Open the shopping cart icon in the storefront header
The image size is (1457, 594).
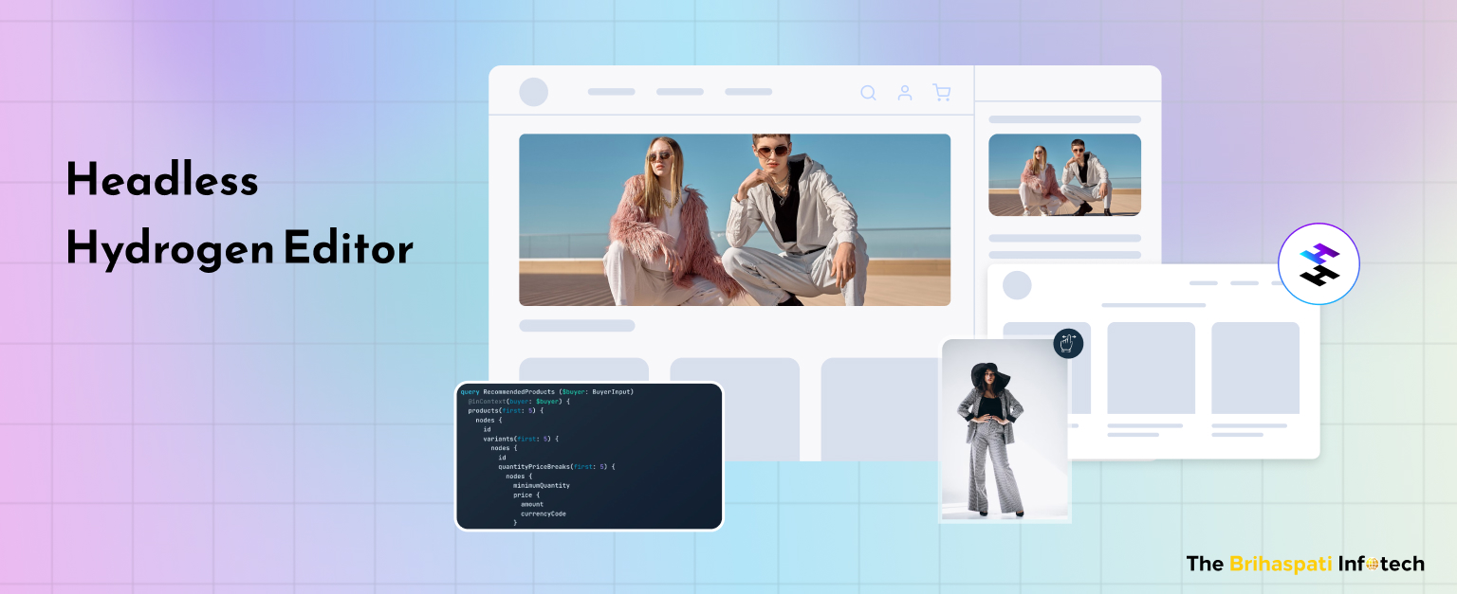pos(941,93)
